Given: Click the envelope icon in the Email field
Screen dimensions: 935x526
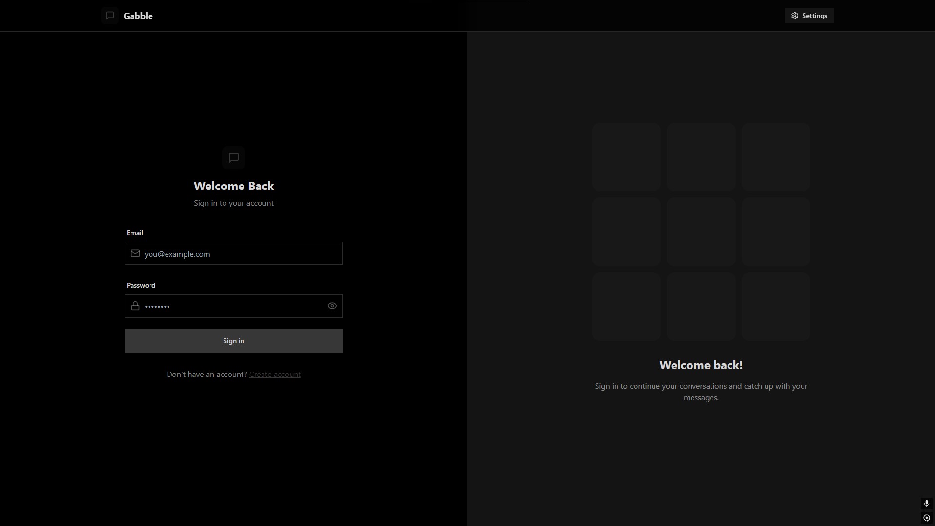Looking at the screenshot, I should click(135, 253).
